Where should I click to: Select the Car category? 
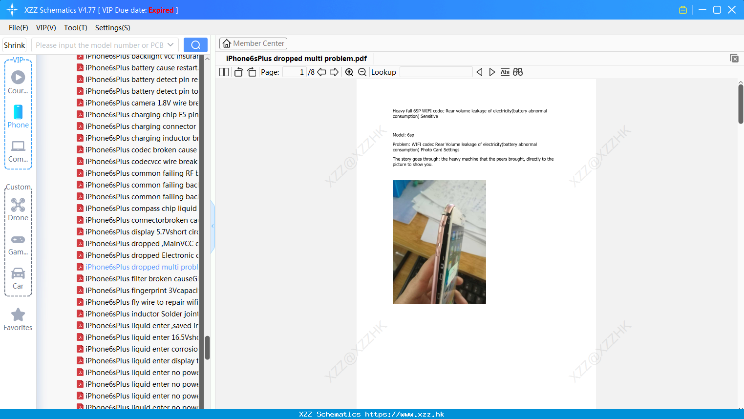coord(18,278)
